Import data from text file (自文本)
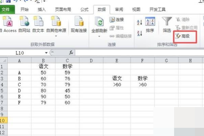 point(38,24)
